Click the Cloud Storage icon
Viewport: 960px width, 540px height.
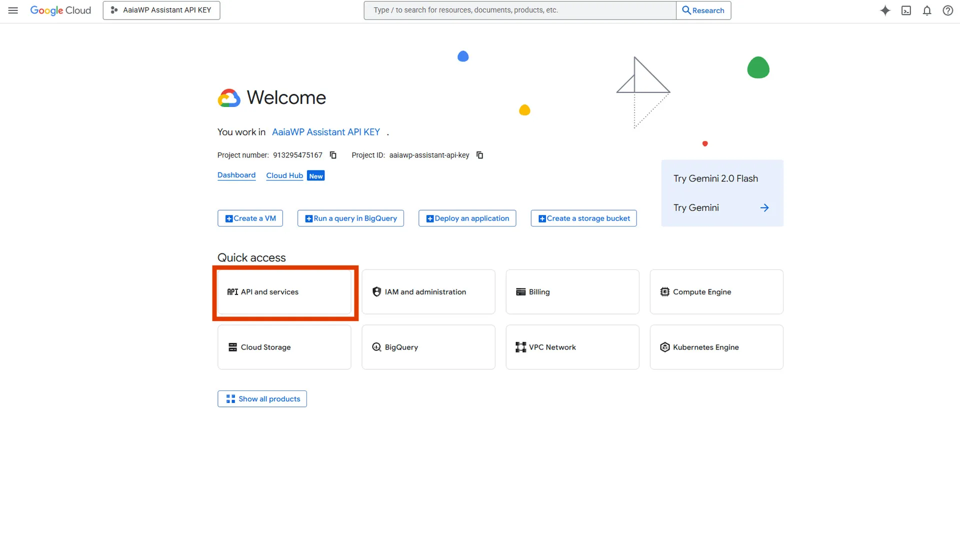pyautogui.click(x=232, y=347)
